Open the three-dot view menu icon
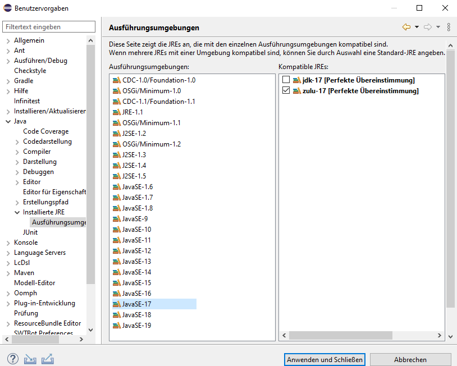 449,27
